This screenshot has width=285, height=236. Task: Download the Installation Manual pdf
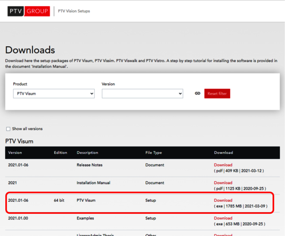[x=223, y=182]
